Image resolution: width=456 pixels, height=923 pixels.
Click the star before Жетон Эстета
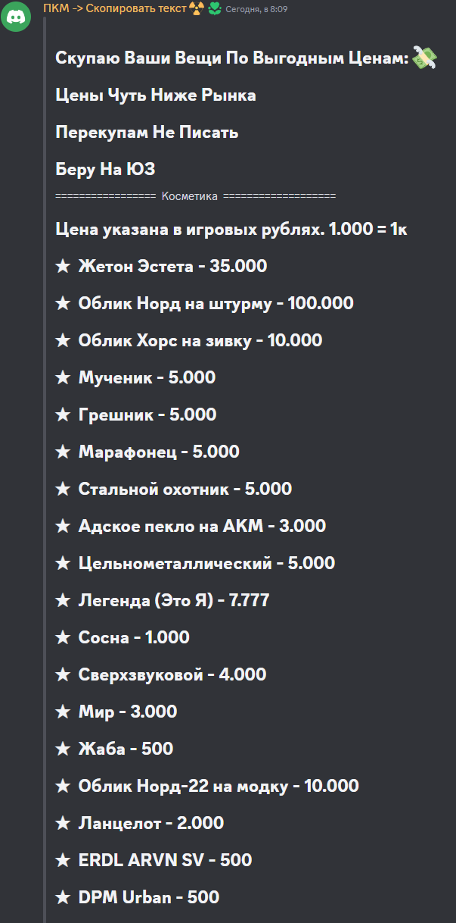pyautogui.click(x=64, y=266)
